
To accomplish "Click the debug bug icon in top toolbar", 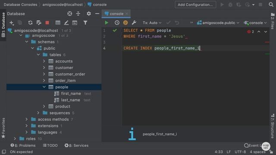I will click(230, 5).
